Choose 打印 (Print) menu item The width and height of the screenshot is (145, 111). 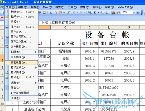click(x=21, y=77)
